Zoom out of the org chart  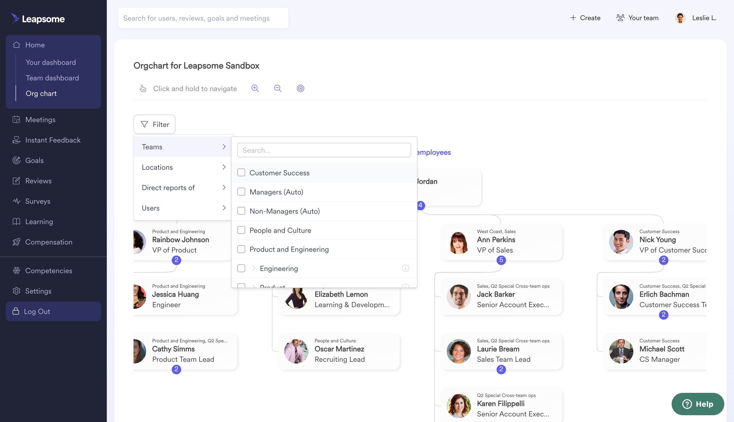(x=278, y=88)
